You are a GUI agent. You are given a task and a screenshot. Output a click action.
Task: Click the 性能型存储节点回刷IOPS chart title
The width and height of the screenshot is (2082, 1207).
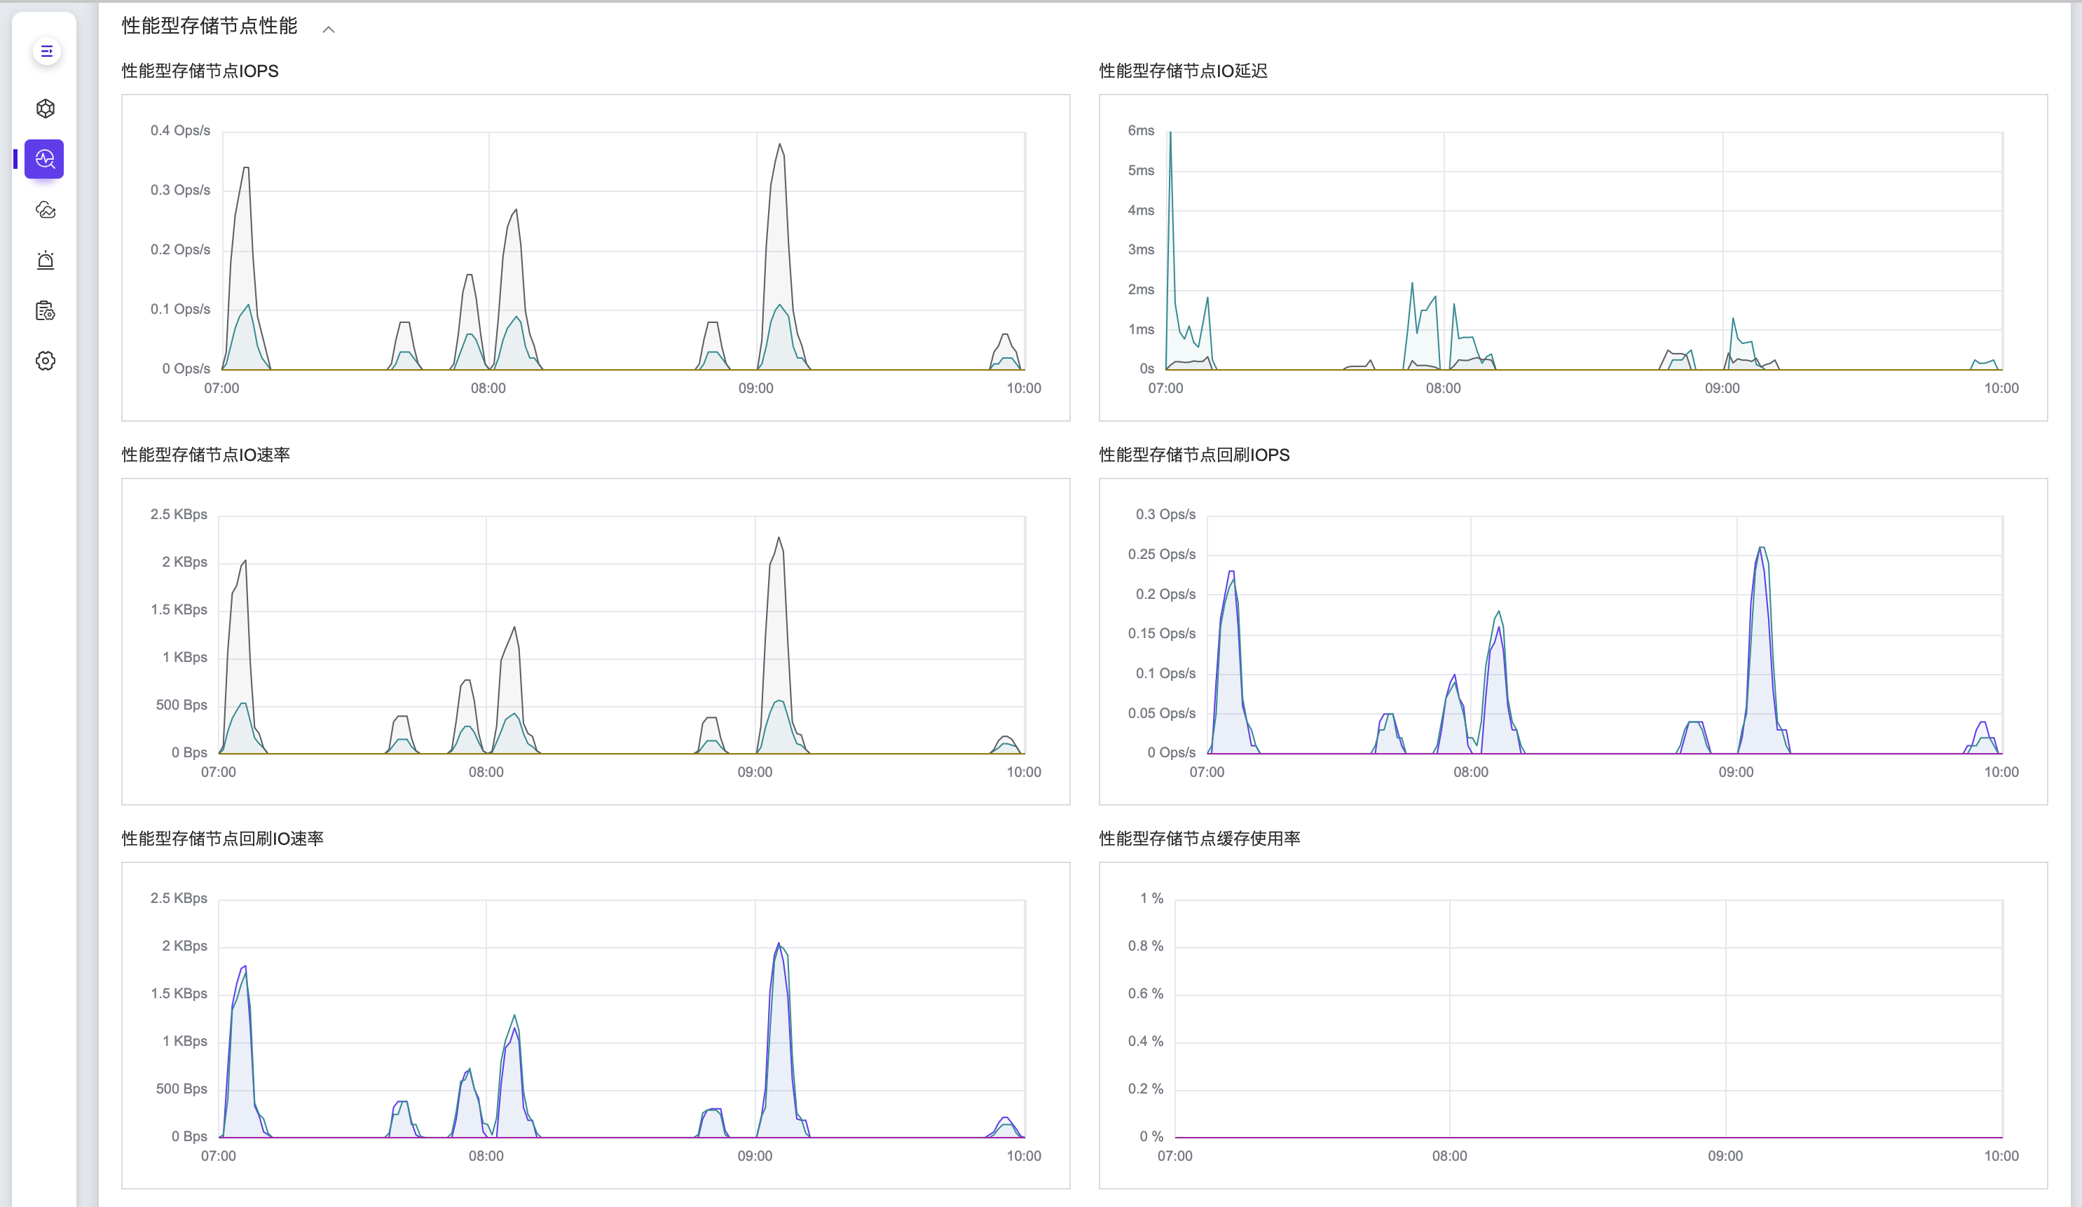coord(1194,455)
